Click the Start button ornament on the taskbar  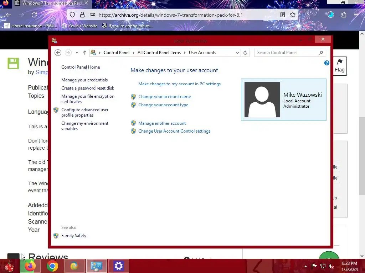click(x=9, y=266)
